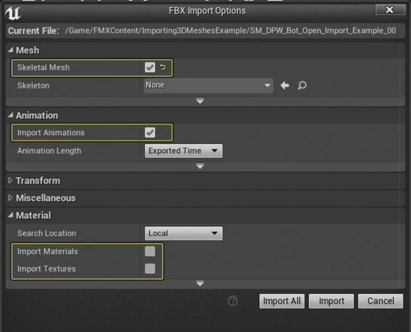This screenshot has height=332, width=411.
Task: Toggle the Import Animations checkbox
Action: [x=150, y=133]
